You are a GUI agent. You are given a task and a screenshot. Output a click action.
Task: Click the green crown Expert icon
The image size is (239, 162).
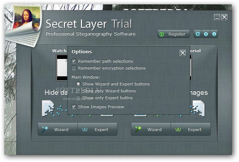click(x=178, y=129)
